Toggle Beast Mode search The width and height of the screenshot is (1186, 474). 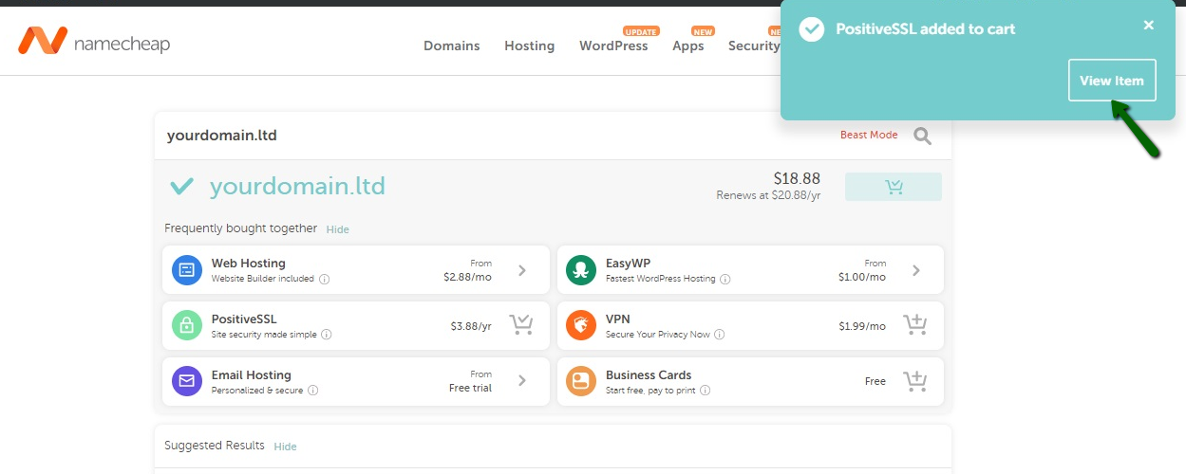[868, 136]
